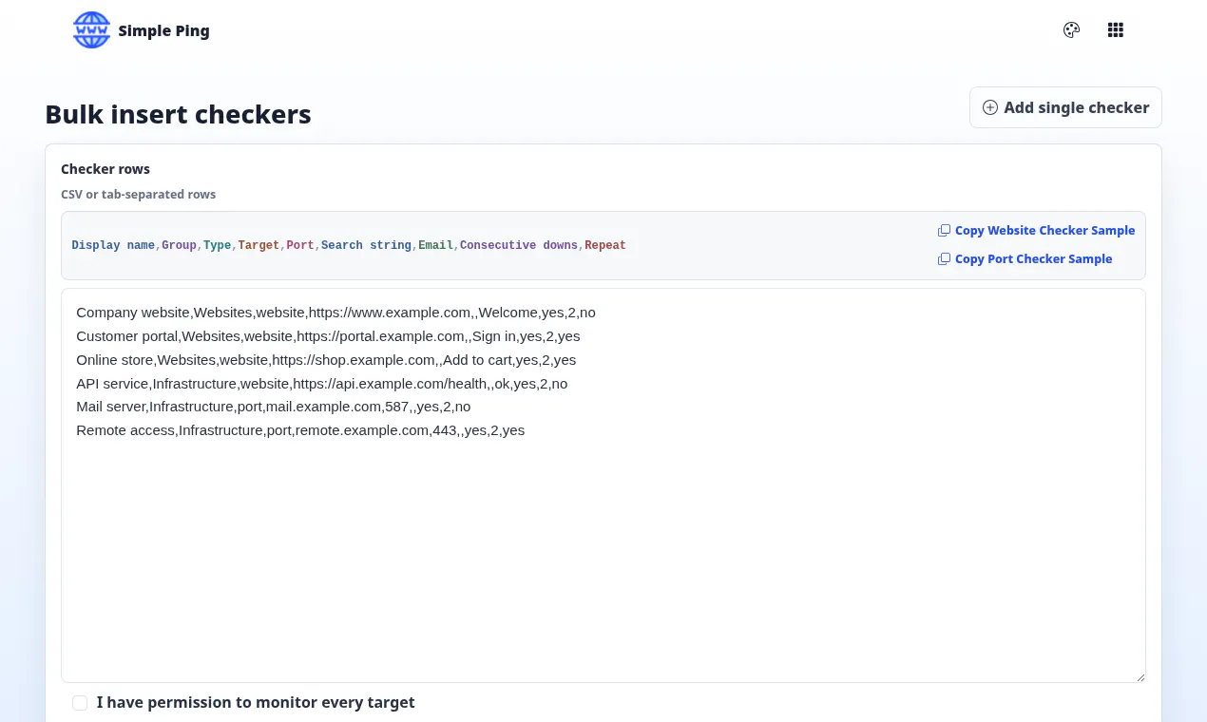Grab the textarea resize handle
This screenshot has width=1207, height=722.
click(1140, 676)
